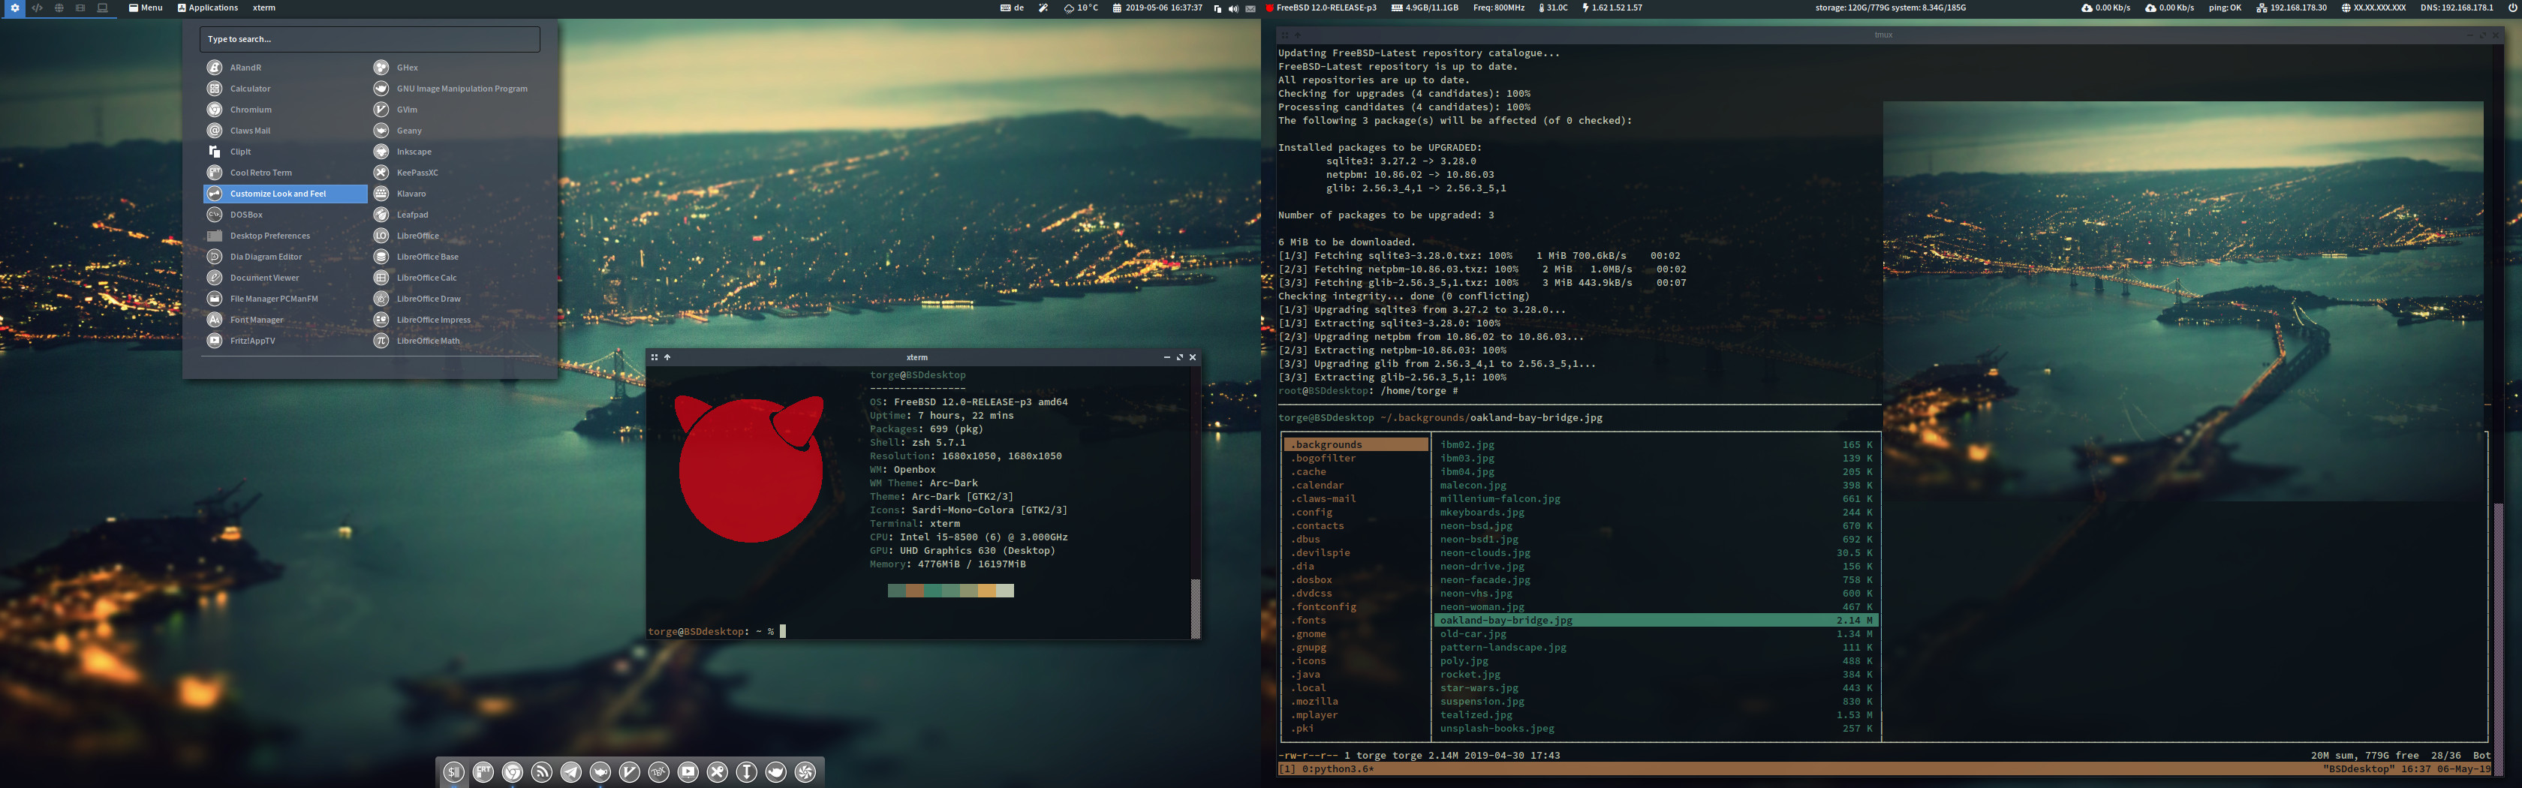This screenshot has height=788, width=2522.
Task: Open KeePassXC launcher list entry
Action: 417,173
